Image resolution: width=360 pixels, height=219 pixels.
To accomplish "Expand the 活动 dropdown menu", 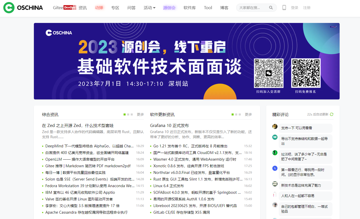I will click(x=150, y=8).
